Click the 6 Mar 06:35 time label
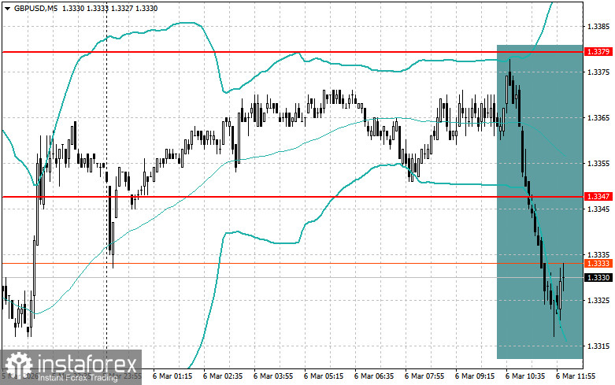The width and height of the screenshot is (615, 385). pyautogui.click(x=374, y=376)
